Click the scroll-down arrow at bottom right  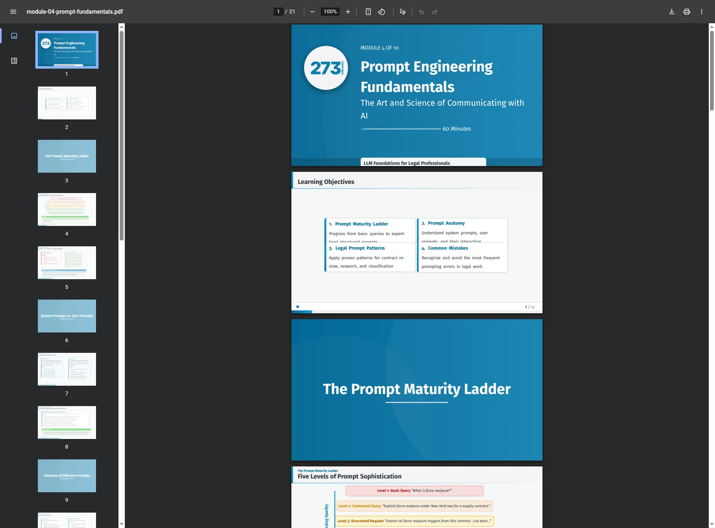pos(711,524)
